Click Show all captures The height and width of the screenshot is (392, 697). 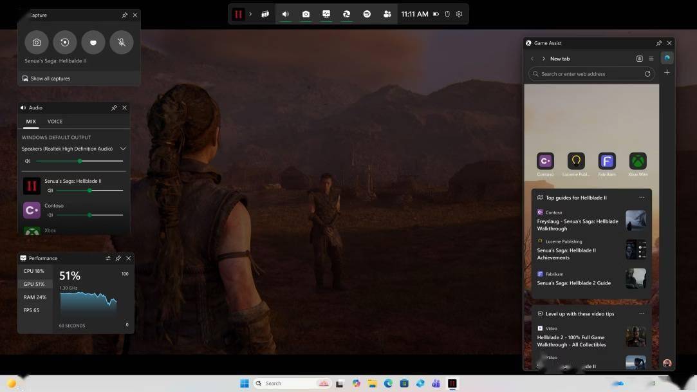(50, 79)
